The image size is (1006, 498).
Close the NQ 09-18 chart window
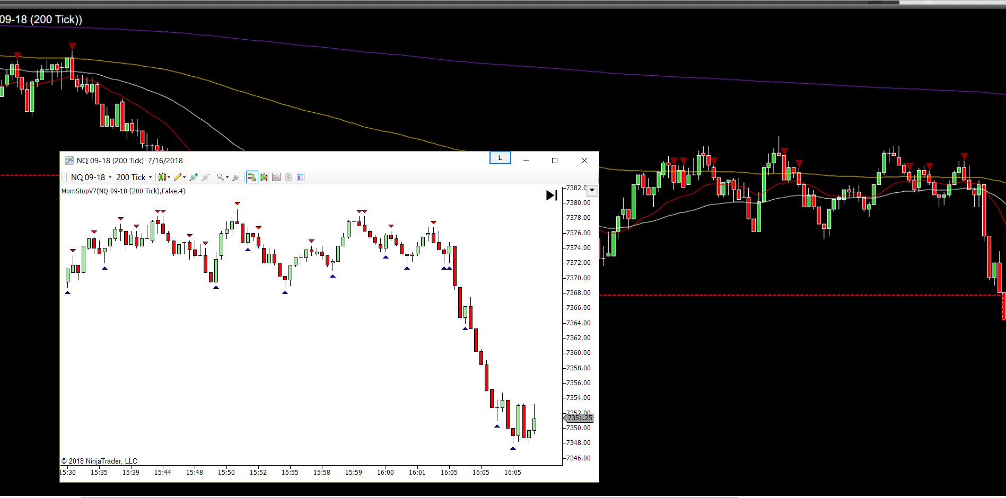click(x=584, y=161)
